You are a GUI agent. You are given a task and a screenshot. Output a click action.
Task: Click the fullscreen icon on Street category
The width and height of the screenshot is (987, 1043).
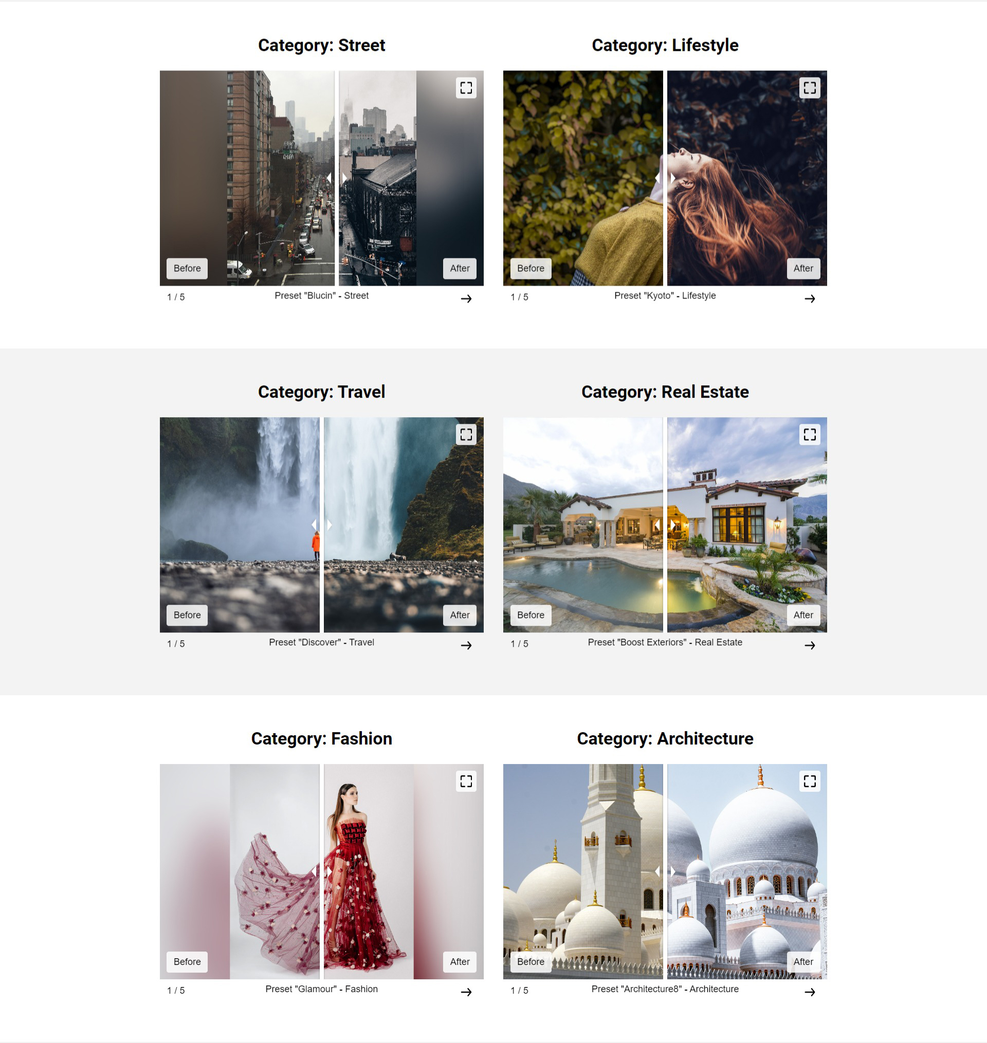pyautogui.click(x=467, y=87)
